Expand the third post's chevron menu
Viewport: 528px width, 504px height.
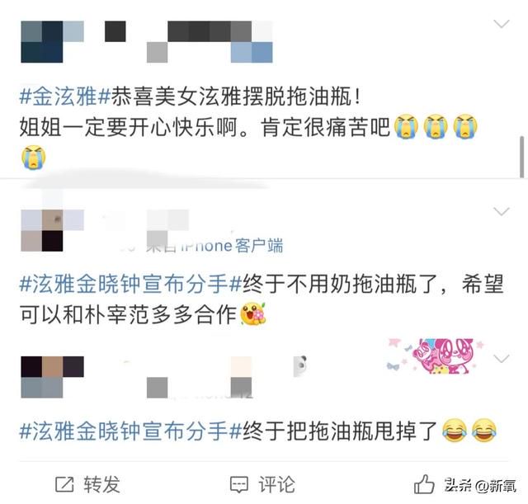click(x=501, y=359)
